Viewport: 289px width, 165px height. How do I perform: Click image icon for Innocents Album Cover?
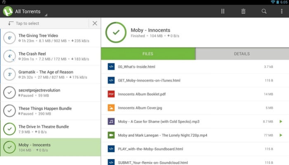[111, 108]
